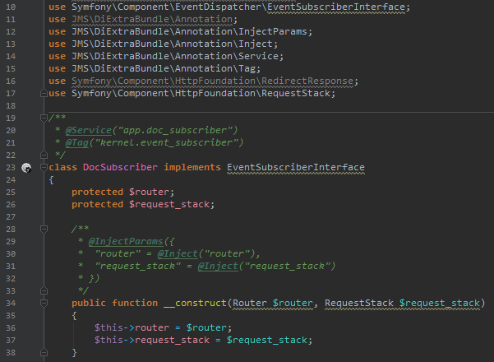Follow the @Inject link on the request_stack line
Image resolution: width=494 pixels, height=362 pixels.
218,266
